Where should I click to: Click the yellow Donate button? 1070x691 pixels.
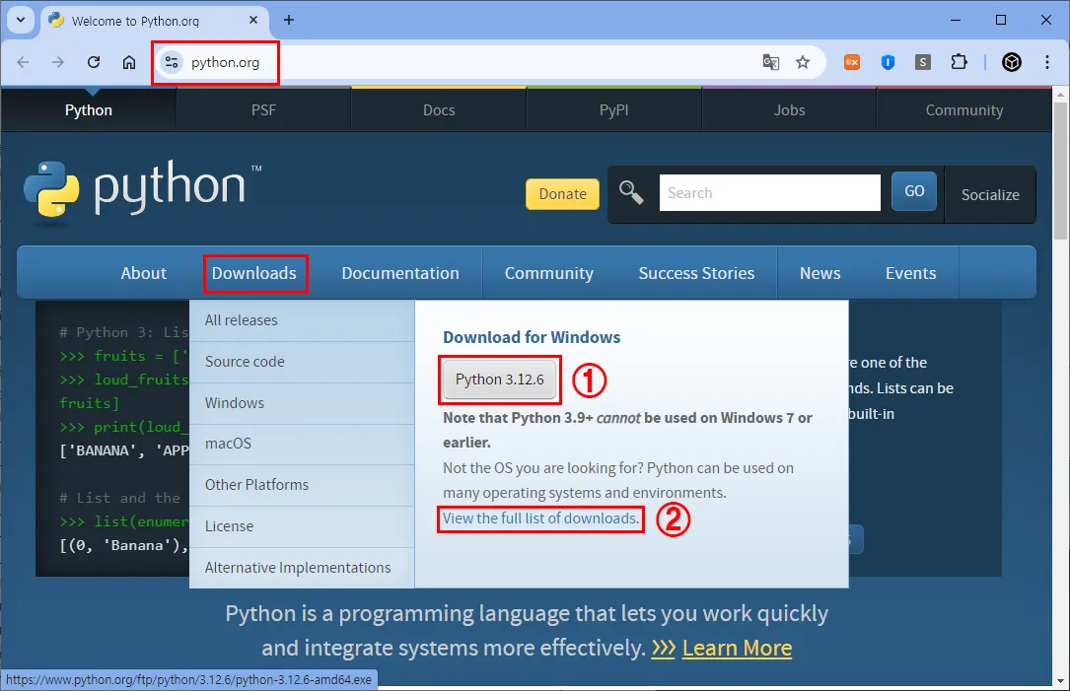pyautogui.click(x=562, y=194)
